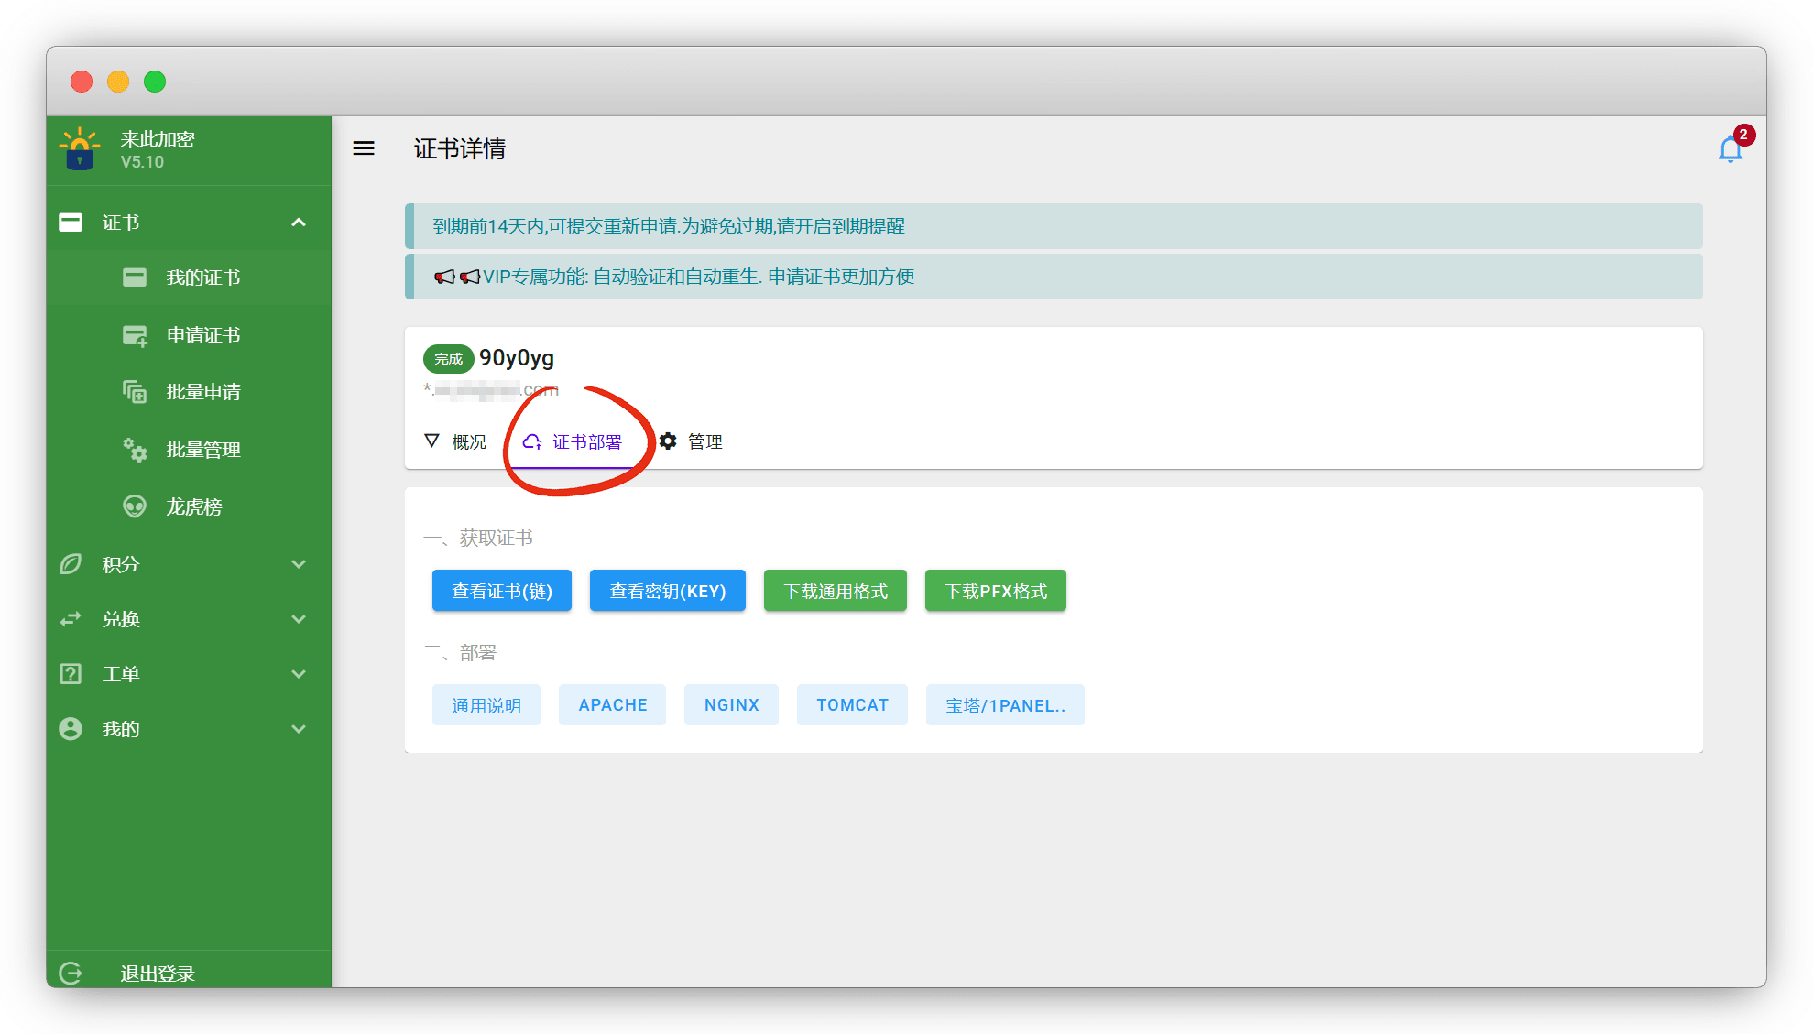Screen dimensions: 1813x1034
Task: Click the 批量申请 stacked-copy icon
Action: pyautogui.click(x=135, y=392)
